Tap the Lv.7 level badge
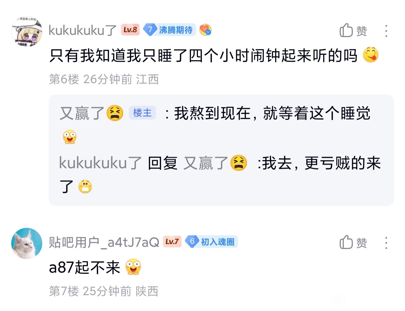The width and height of the screenshot is (405, 311). [172, 241]
